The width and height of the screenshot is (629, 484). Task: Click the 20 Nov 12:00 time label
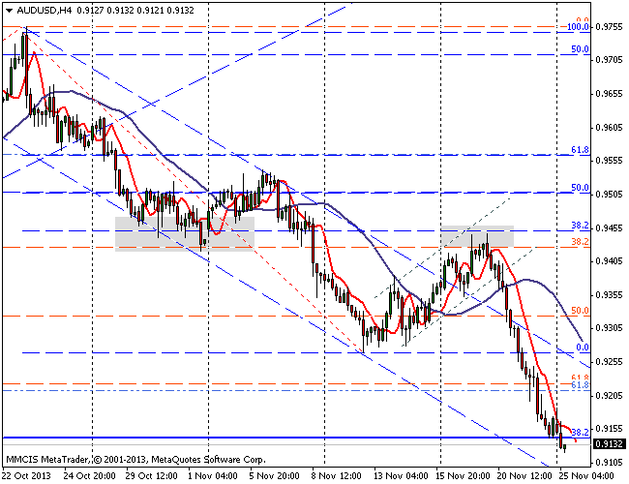tap(524, 476)
